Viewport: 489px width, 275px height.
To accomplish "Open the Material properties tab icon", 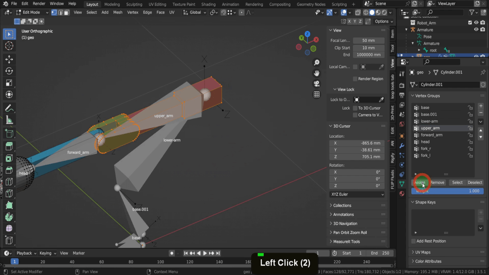I will point(402,193).
